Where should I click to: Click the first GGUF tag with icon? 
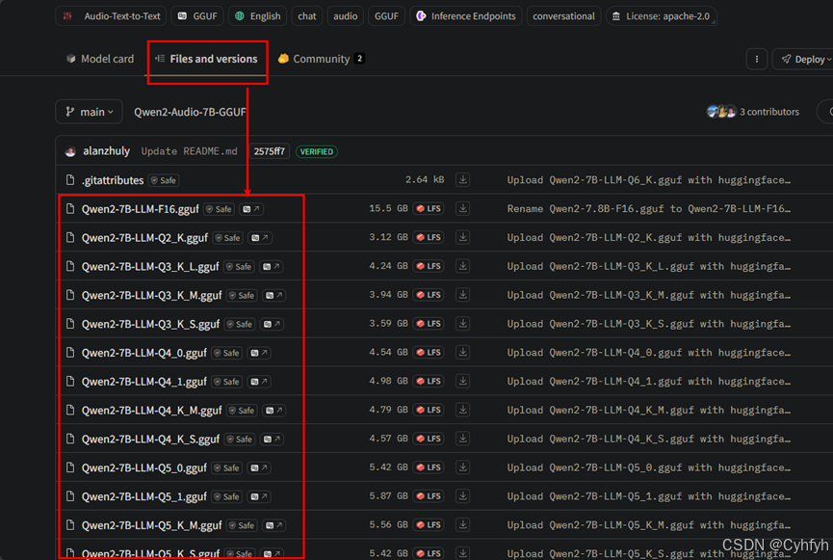[197, 16]
